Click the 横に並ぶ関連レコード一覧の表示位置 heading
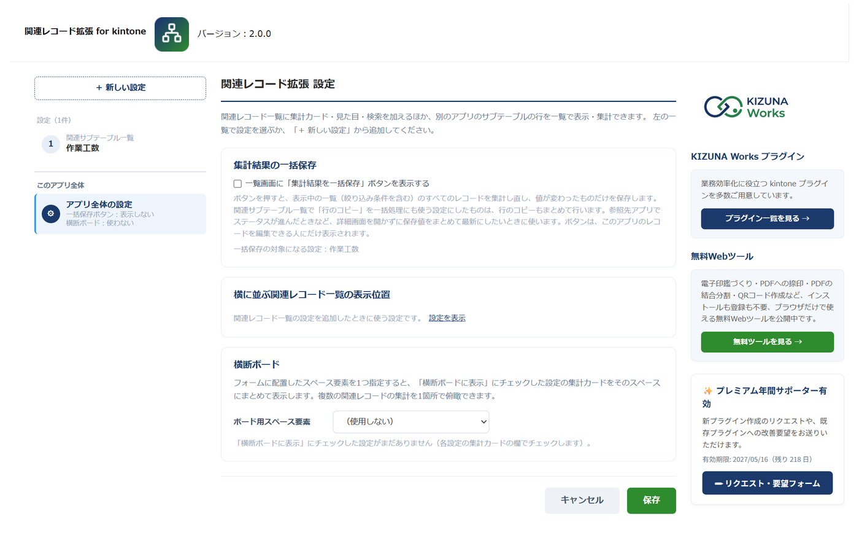The image size is (859, 538). (312, 295)
